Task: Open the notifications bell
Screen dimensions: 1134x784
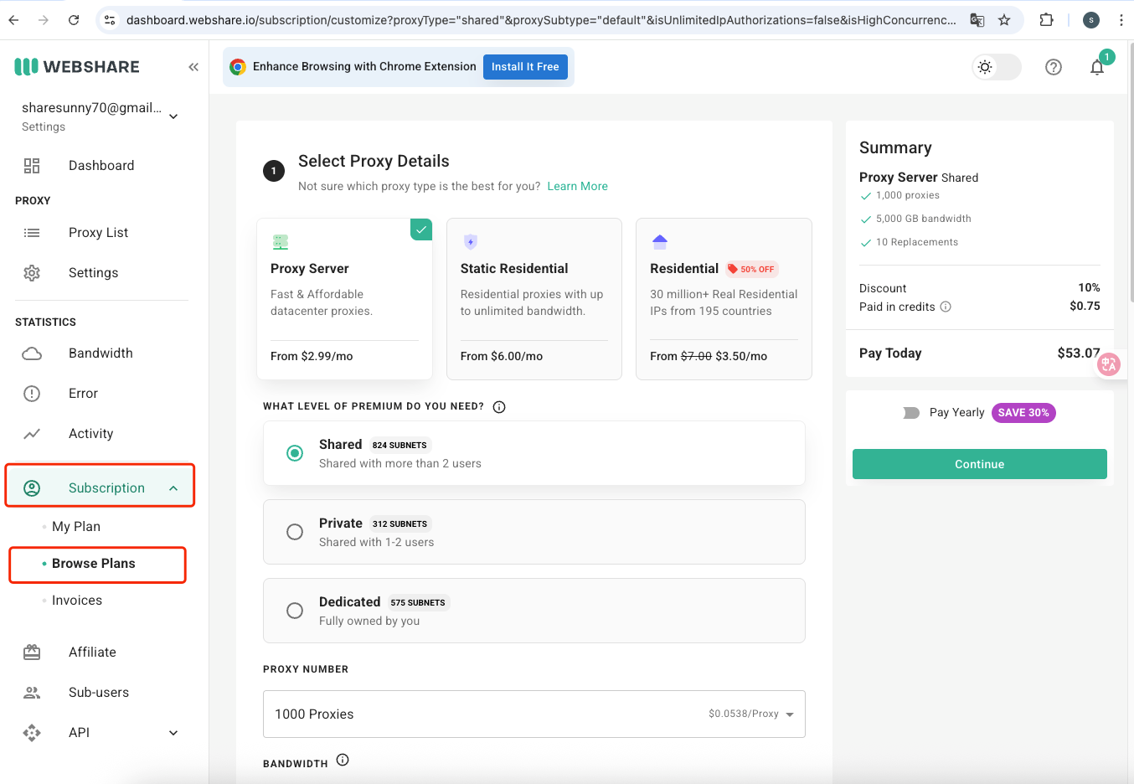Action: click(1097, 67)
